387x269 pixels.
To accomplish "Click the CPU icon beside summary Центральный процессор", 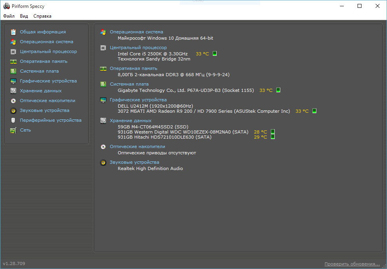I will 103,48.
